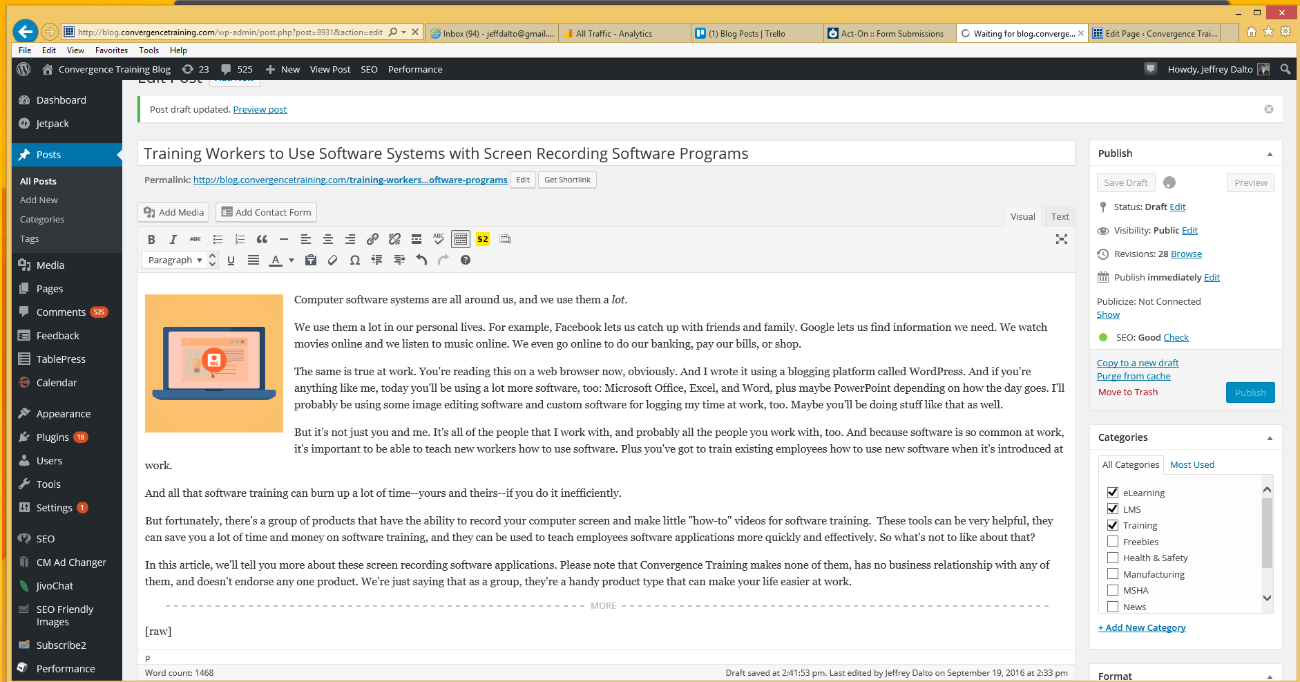1300x682 pixels.
Task: Click Move to Trash link
Action: [x=1128, y=392]
